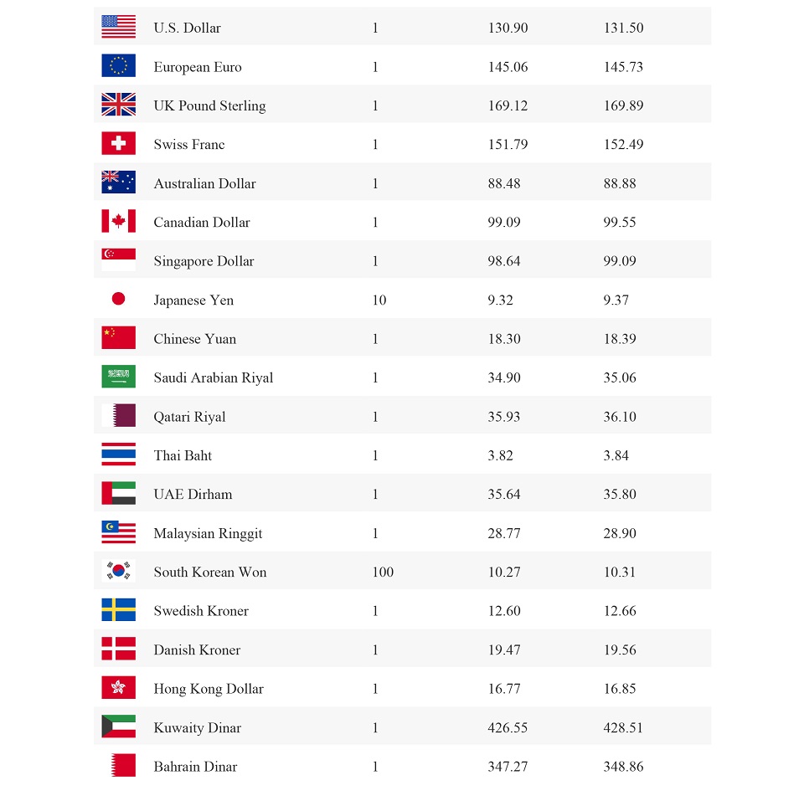Select the Swedish flag icon
This screenshot has height=806, width=804.
118,609
